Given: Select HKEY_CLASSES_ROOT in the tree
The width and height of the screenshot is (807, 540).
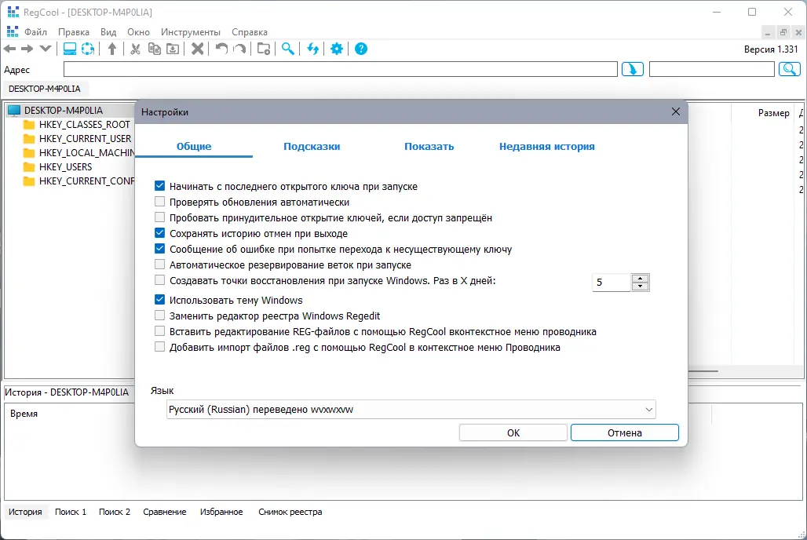Looking at the screenshot, I should coord(85,125).
